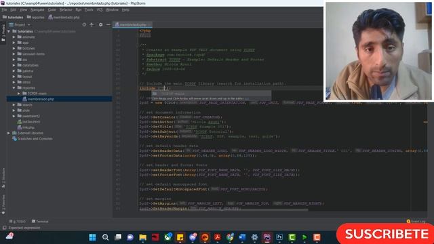Open the File menu
The height and width of the screenshot is (244, 434).
[x=4, y=9]
